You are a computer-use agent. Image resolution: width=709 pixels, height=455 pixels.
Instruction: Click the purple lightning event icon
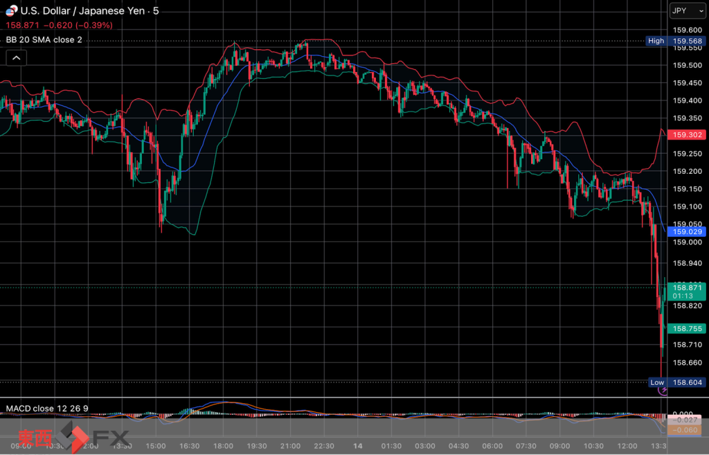[663, 390]
